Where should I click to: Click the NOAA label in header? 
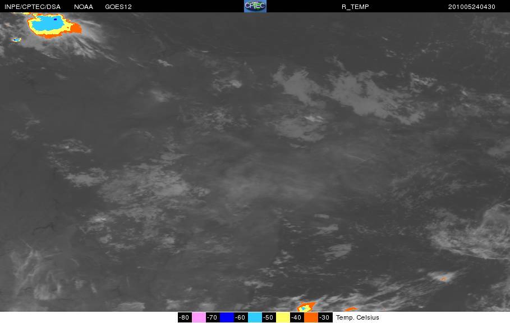point(84,7)
